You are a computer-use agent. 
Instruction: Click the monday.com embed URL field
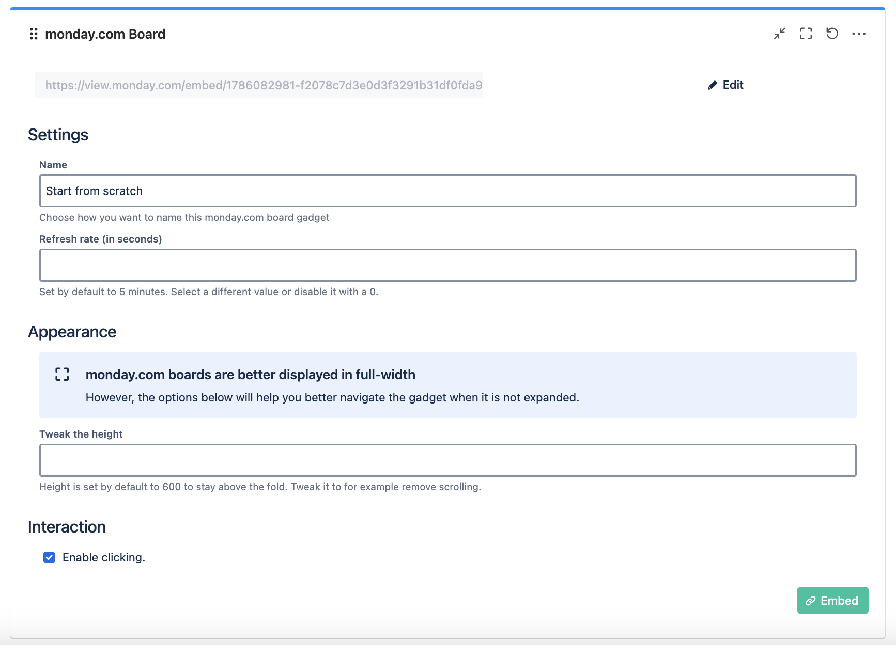click(x=259, y=85)
